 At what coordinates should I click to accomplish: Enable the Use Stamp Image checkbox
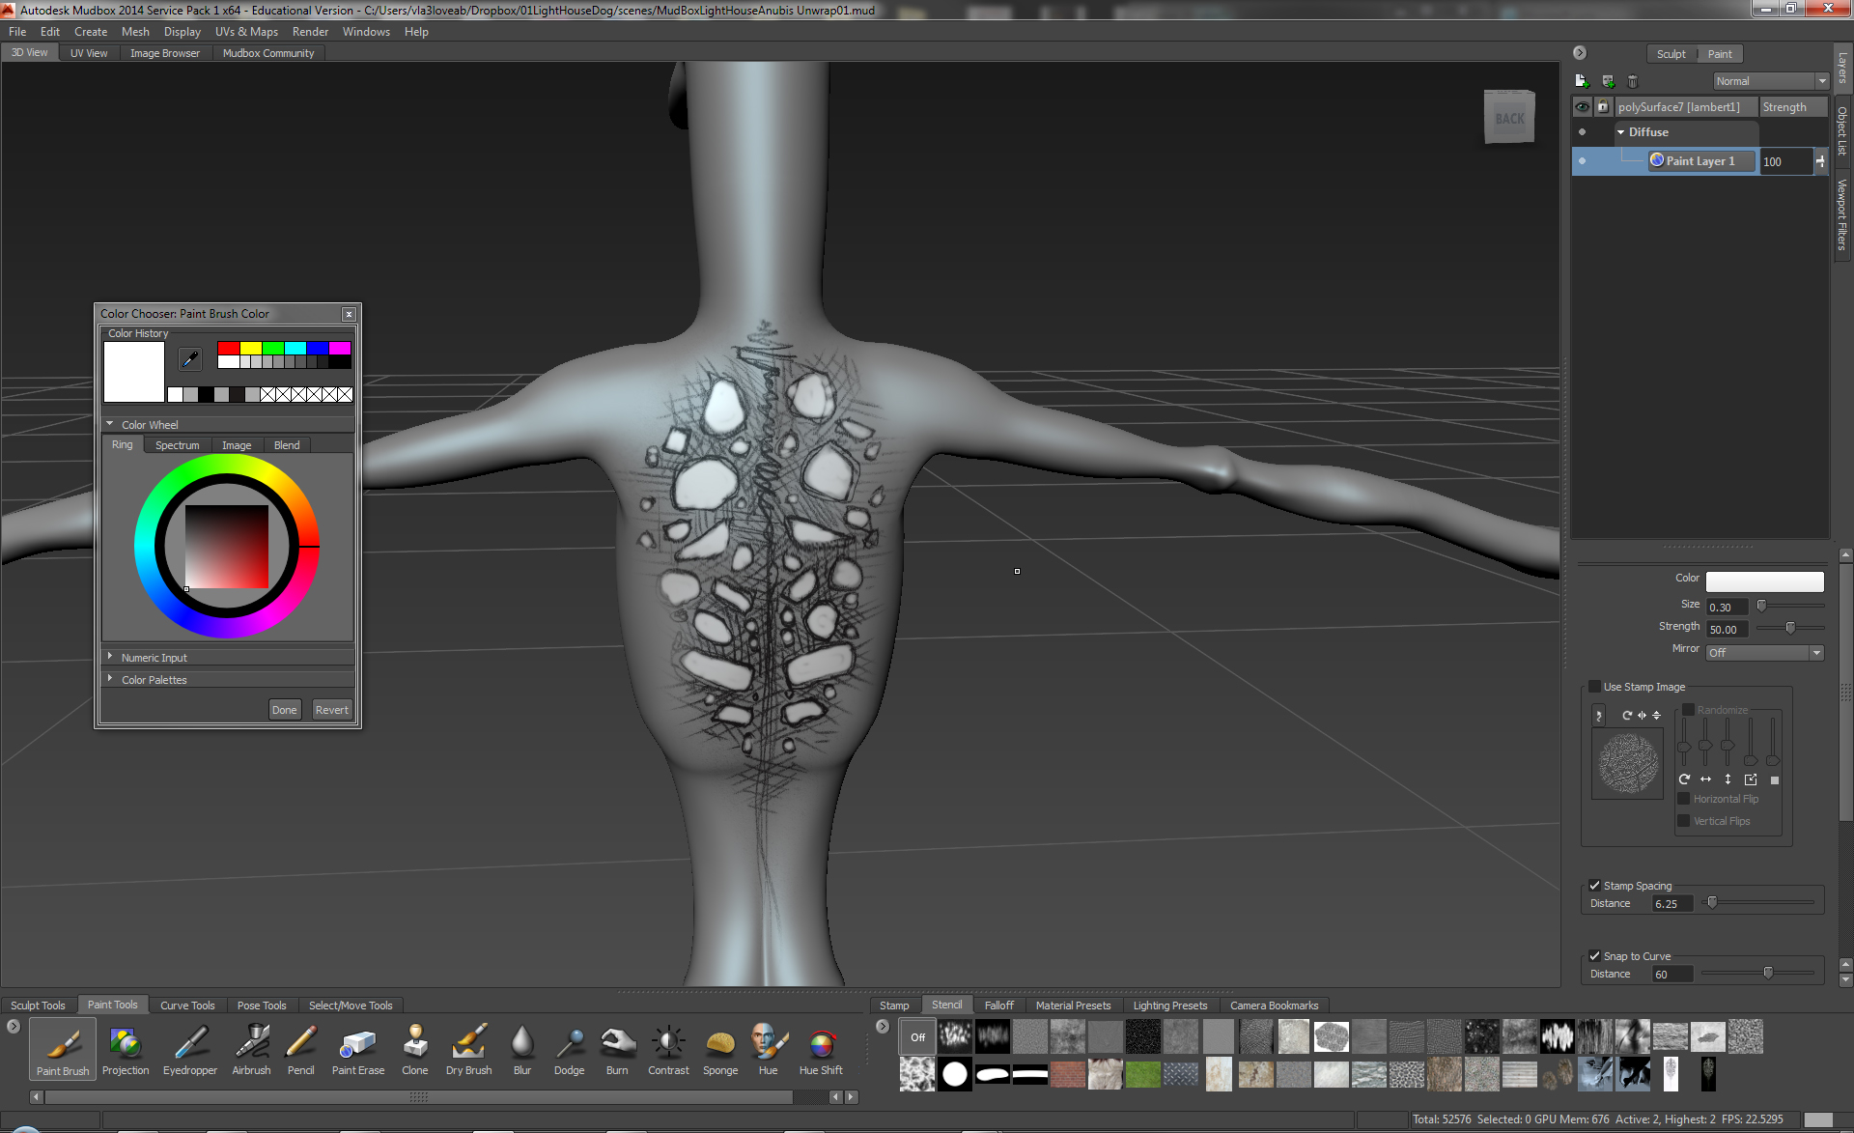click(x=1594, y=687)
